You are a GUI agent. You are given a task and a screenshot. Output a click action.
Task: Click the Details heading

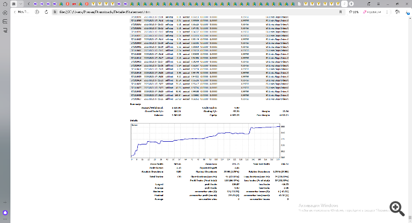coord(133,120)
